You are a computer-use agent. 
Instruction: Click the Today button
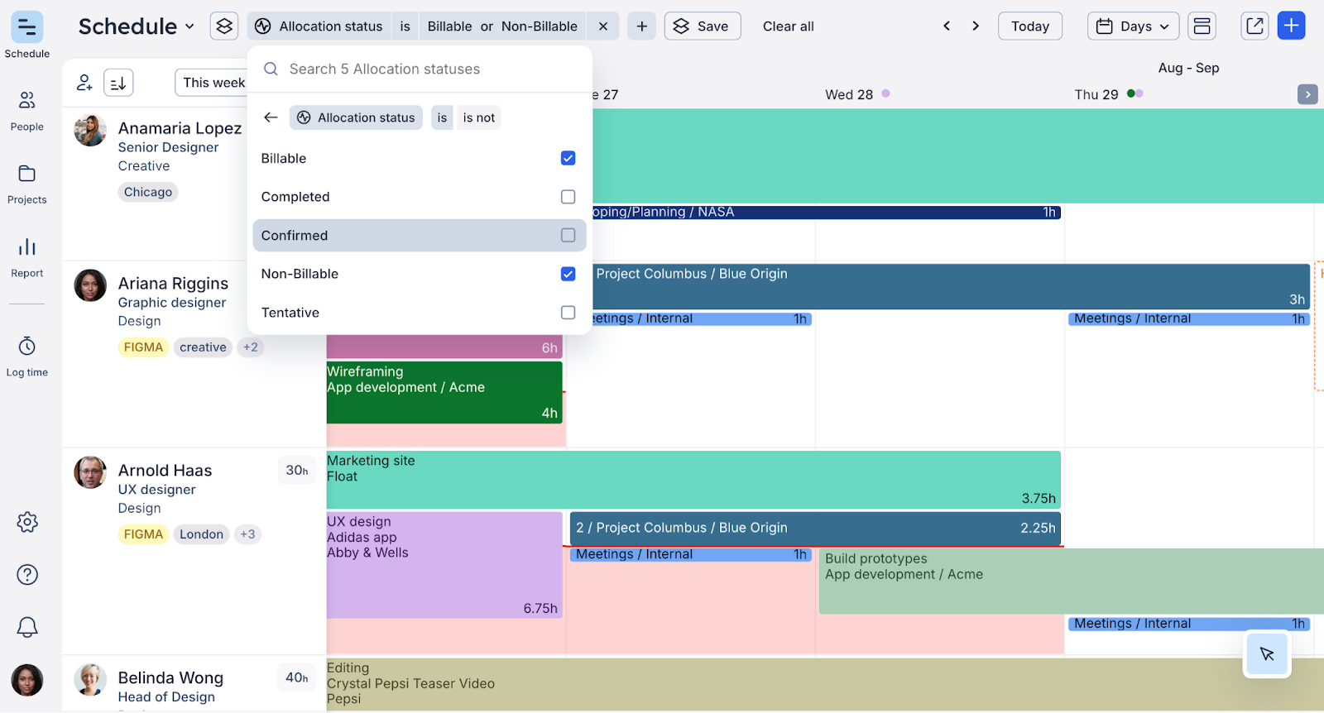[1029, 26]
